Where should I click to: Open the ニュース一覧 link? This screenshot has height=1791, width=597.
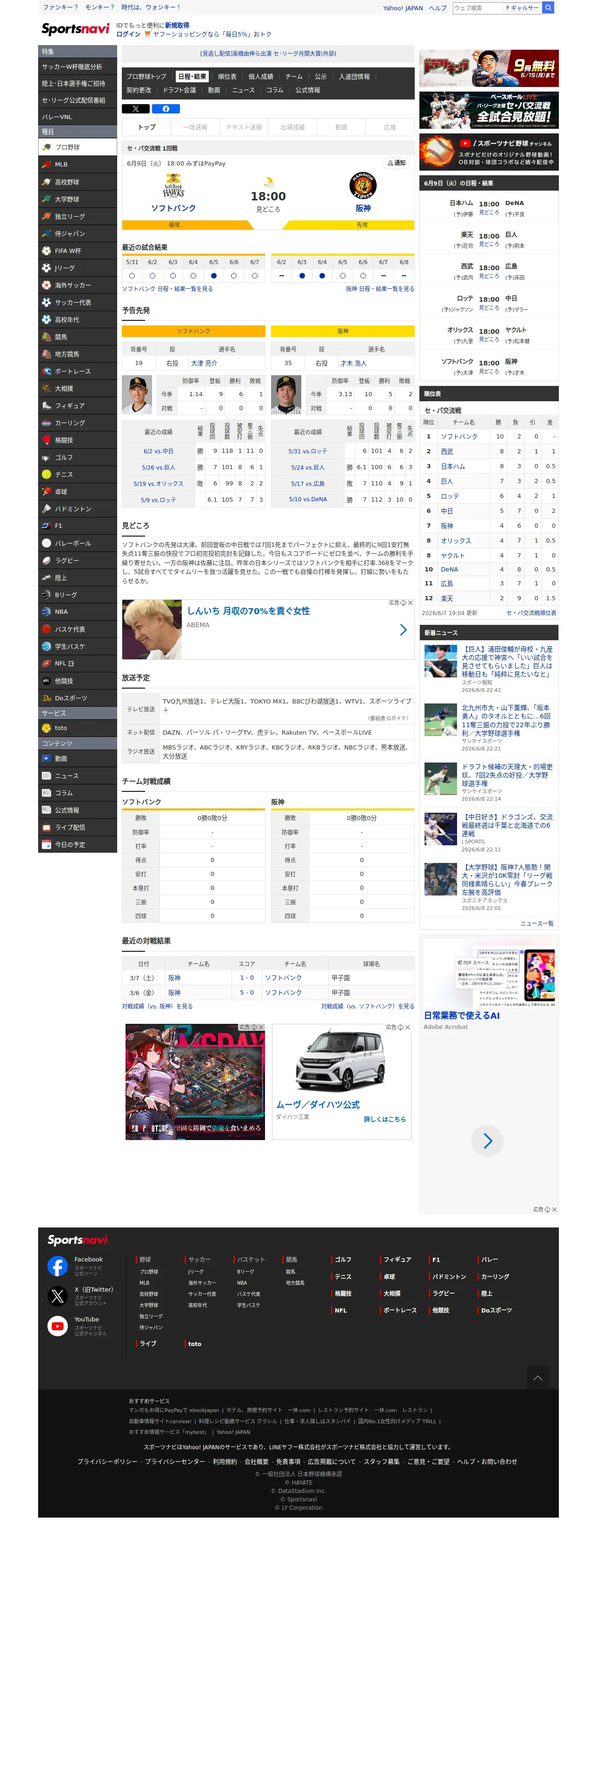coord(537,923)
